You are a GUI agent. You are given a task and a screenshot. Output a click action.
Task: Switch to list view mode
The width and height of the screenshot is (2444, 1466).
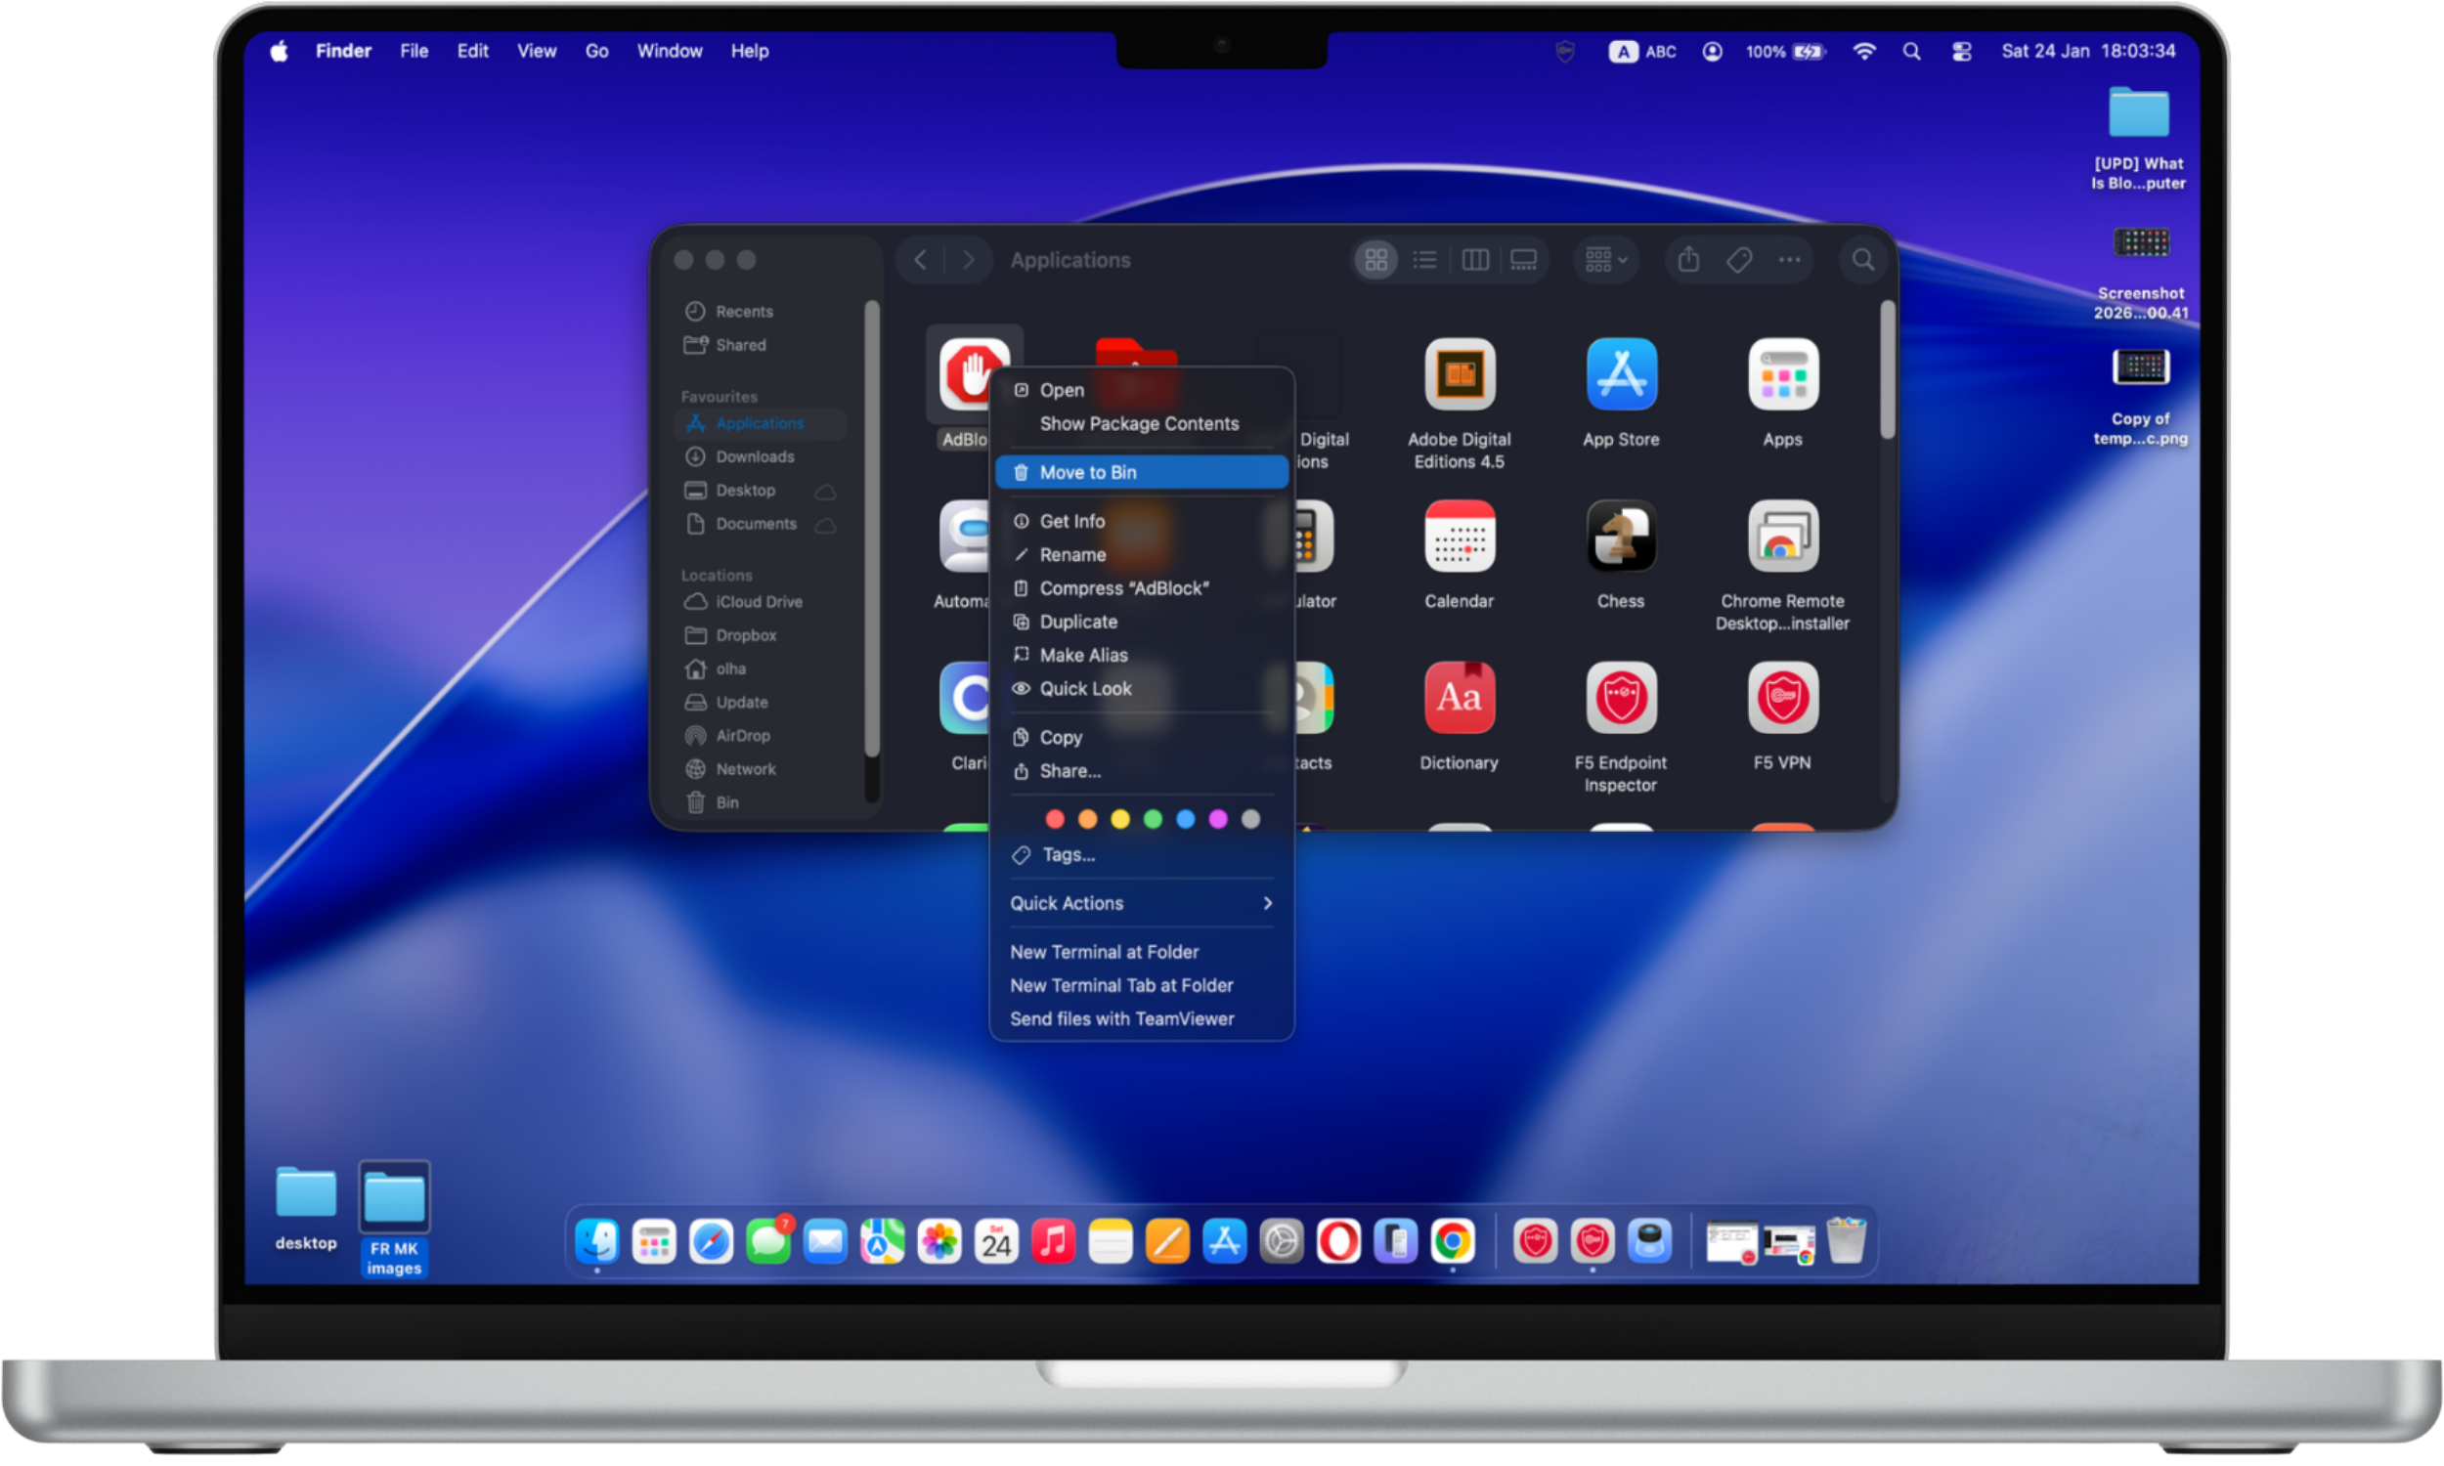pyautogui.click(x=1424, y=260)
